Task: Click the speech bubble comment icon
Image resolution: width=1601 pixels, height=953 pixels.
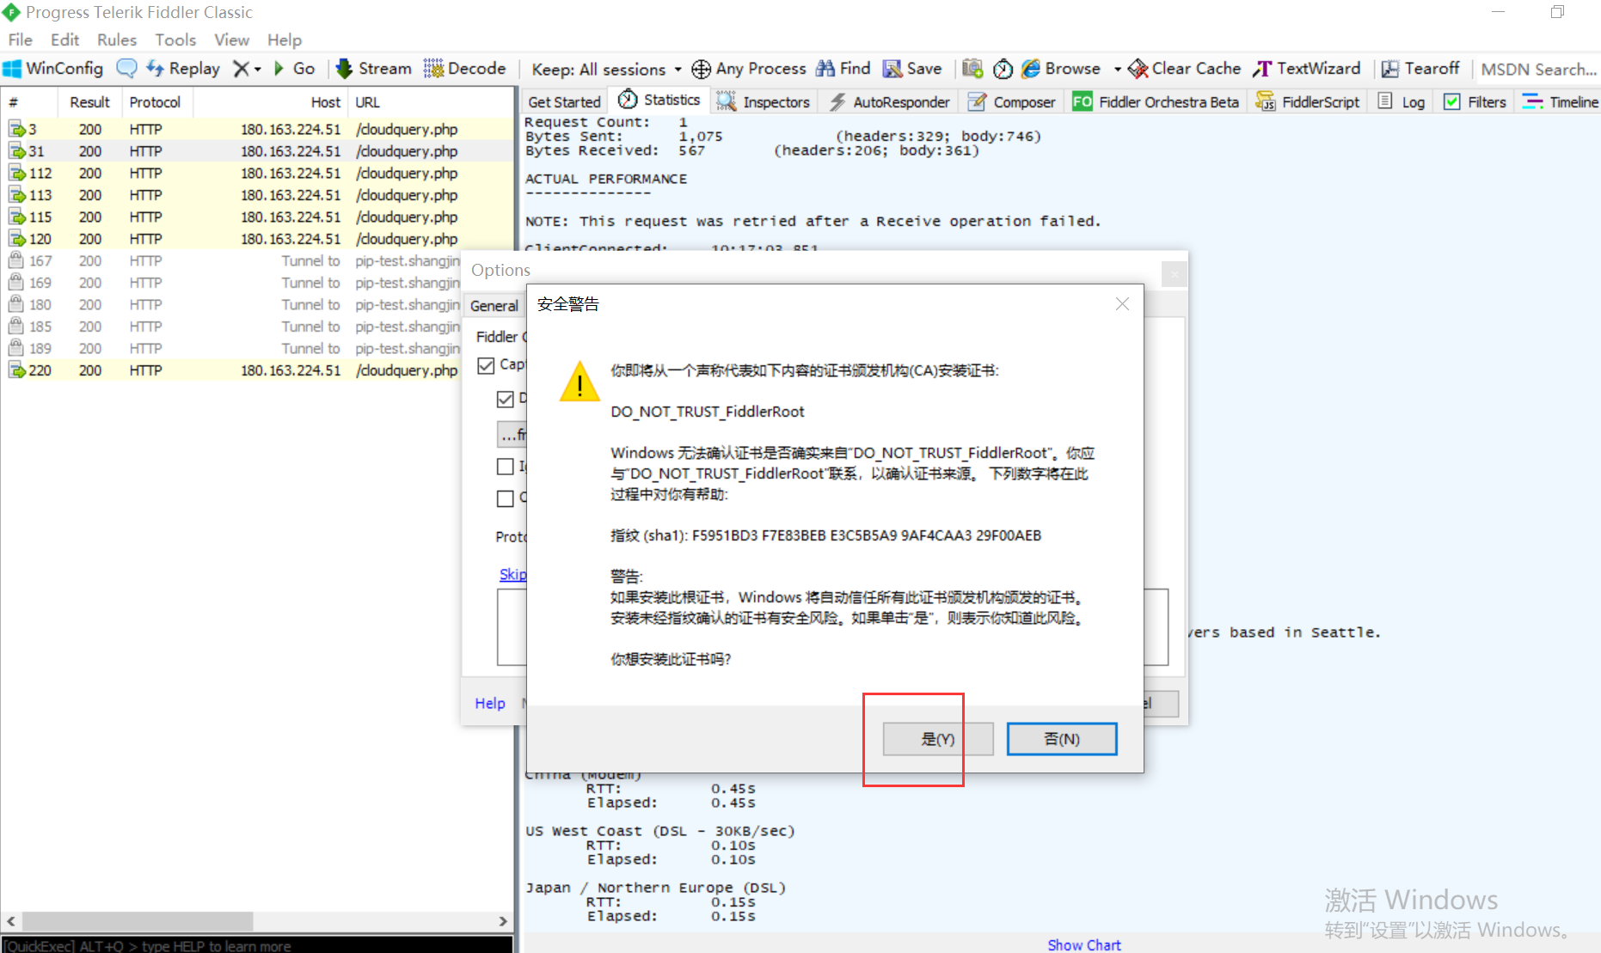Action: pos(126,69)
